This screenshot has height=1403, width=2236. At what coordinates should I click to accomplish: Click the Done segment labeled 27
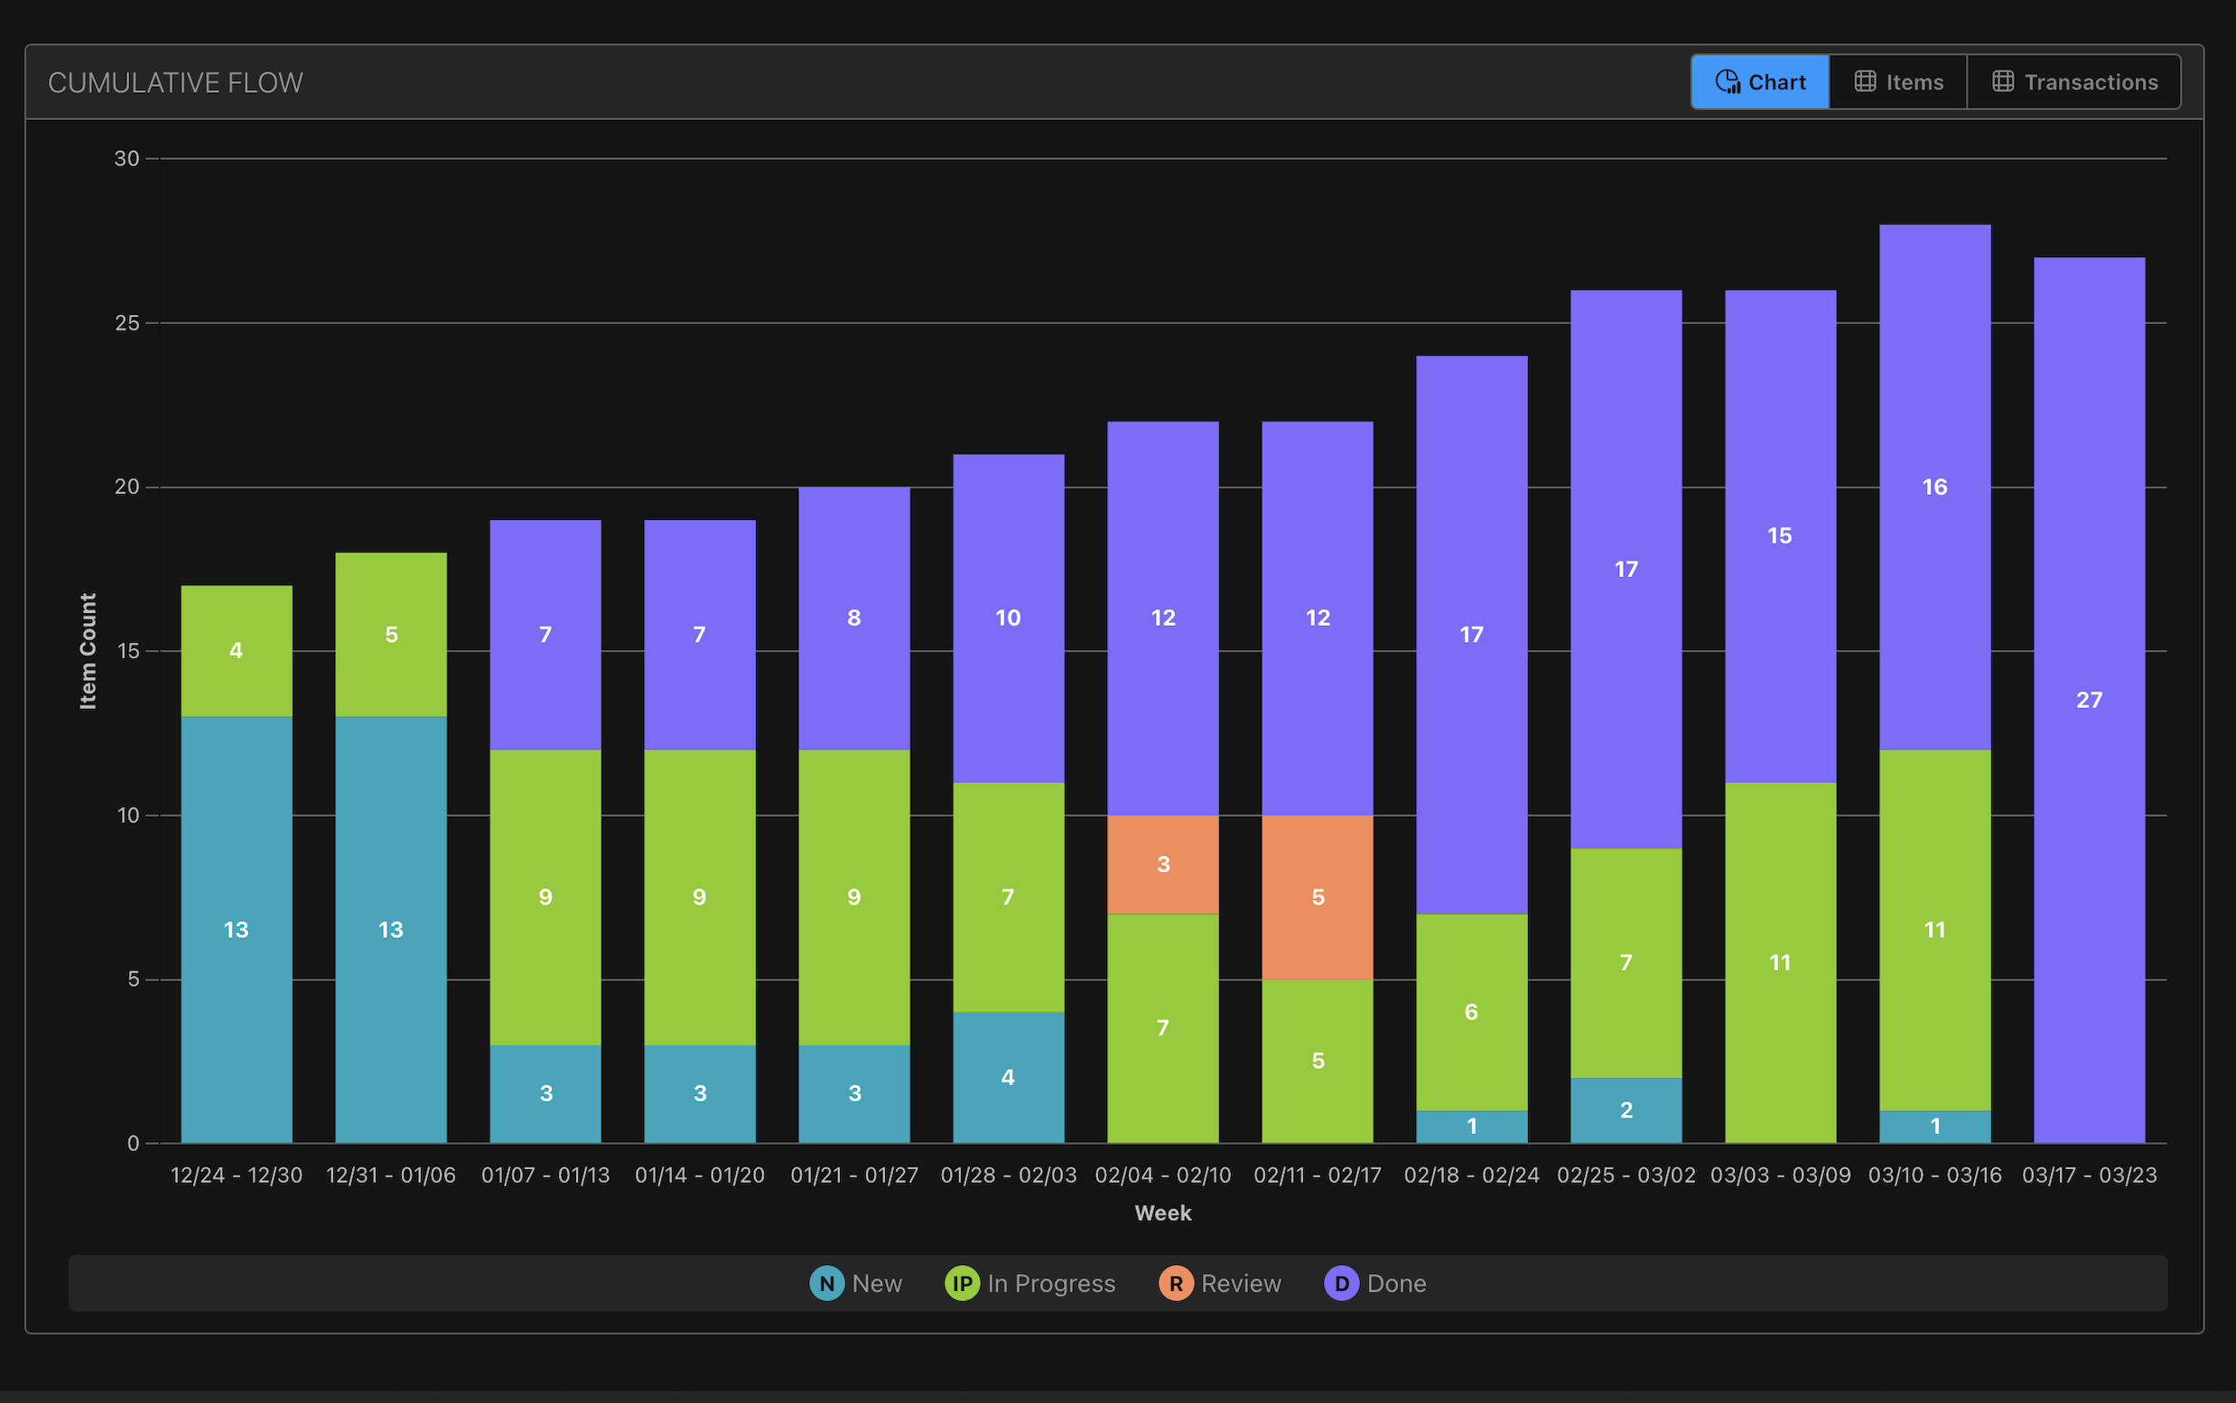click(2089, 700)
